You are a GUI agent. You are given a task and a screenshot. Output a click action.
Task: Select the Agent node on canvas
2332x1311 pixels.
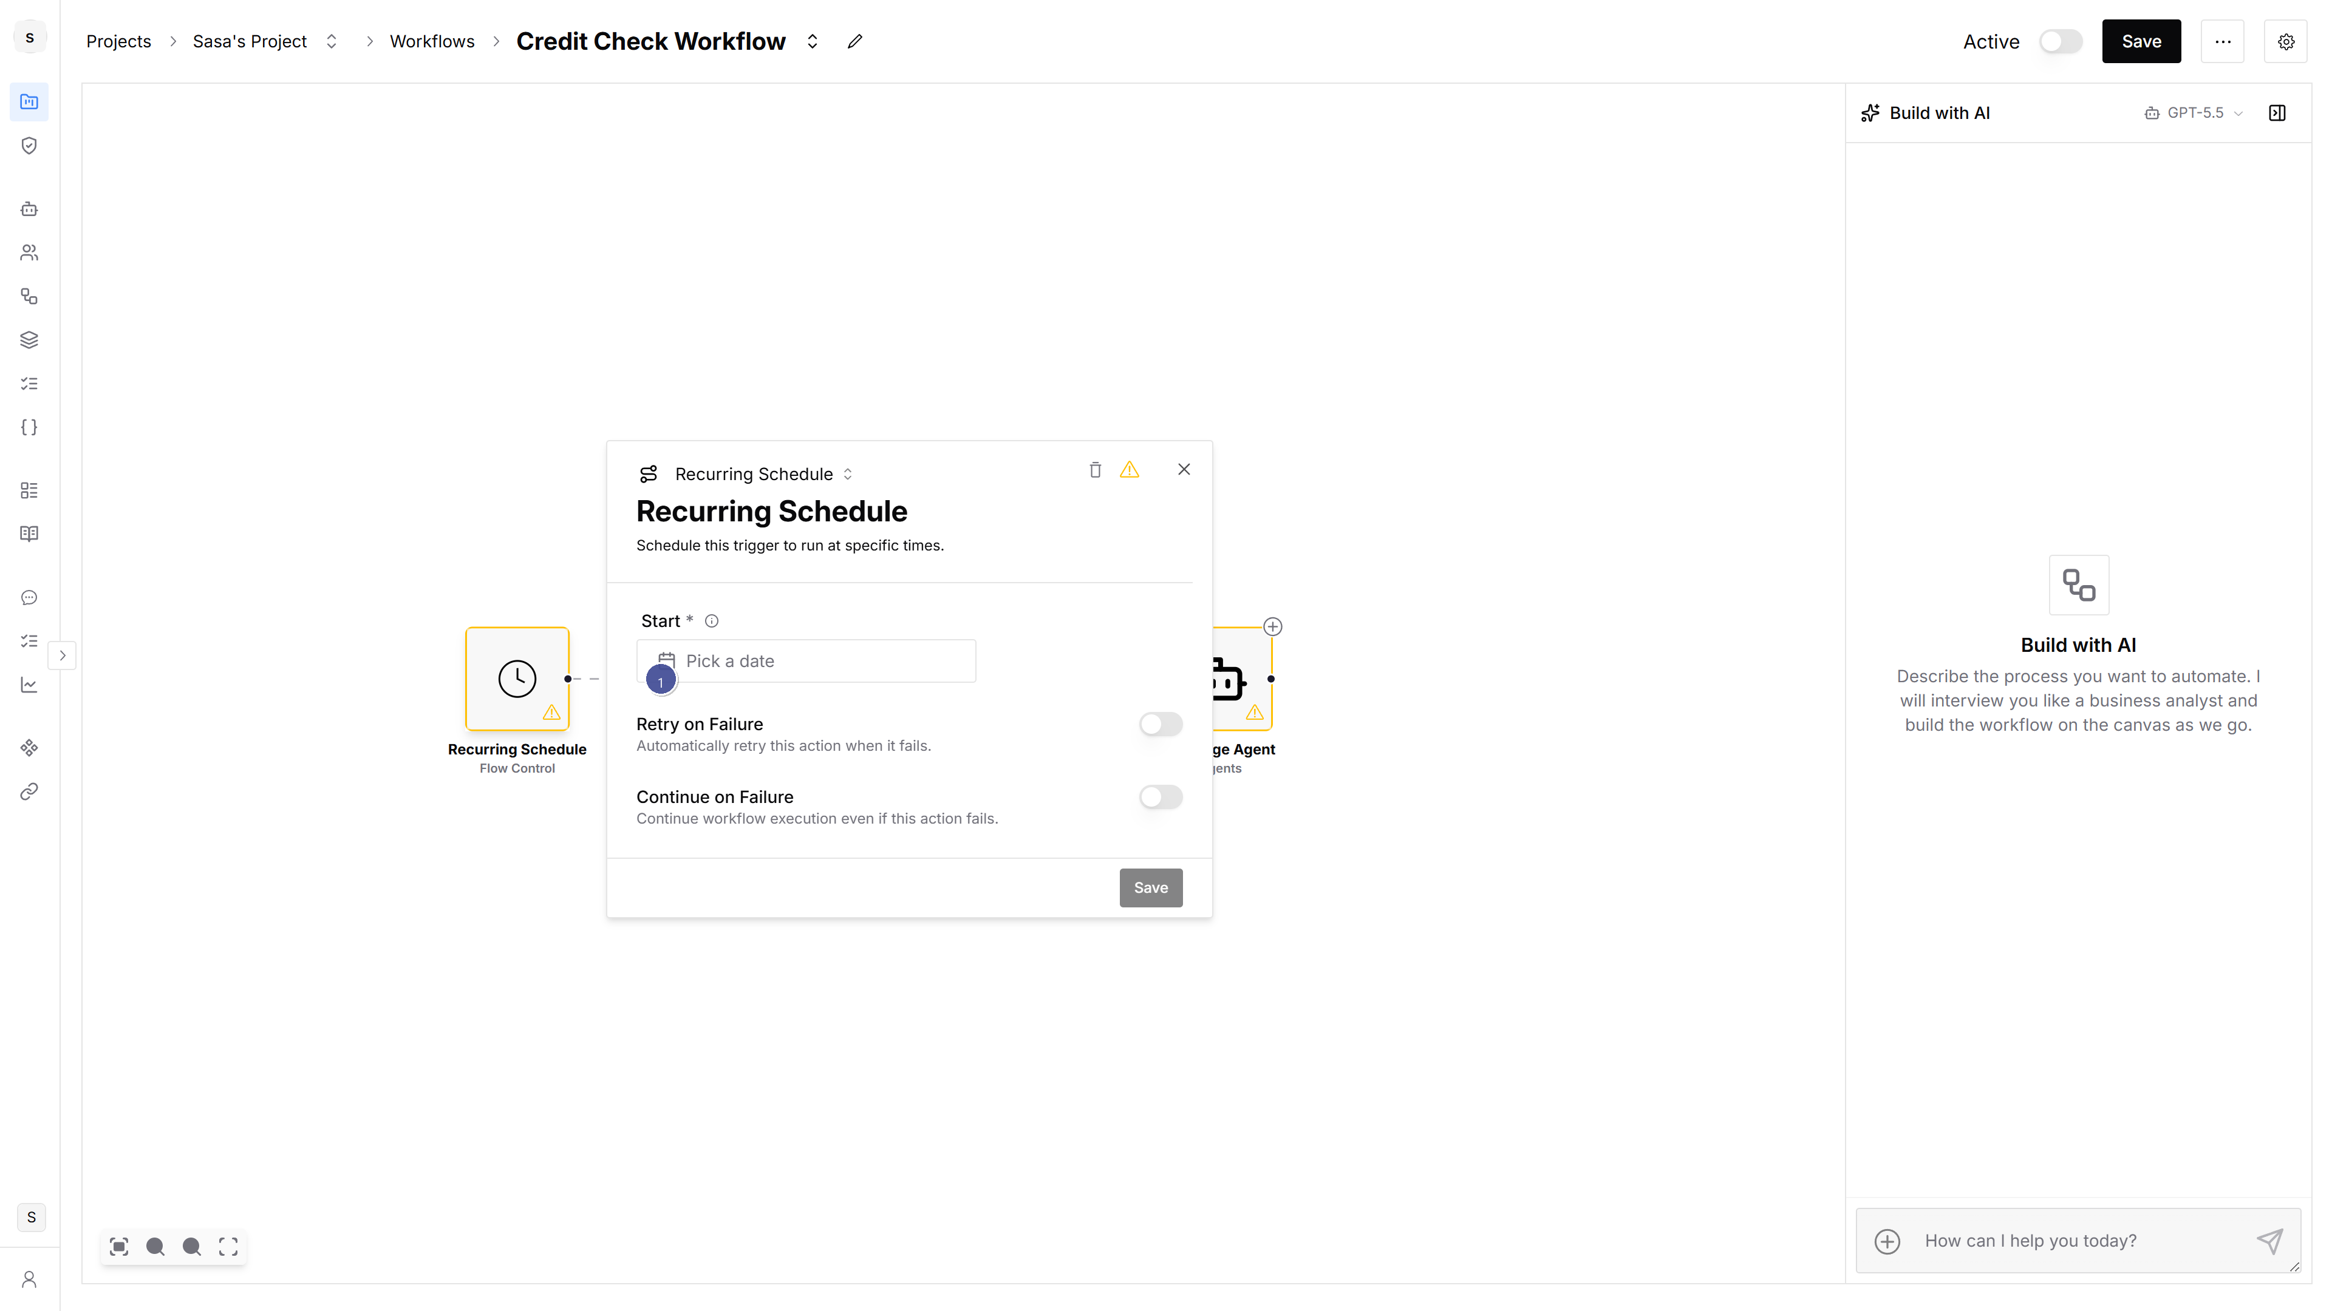click(x=1242, y=679)
